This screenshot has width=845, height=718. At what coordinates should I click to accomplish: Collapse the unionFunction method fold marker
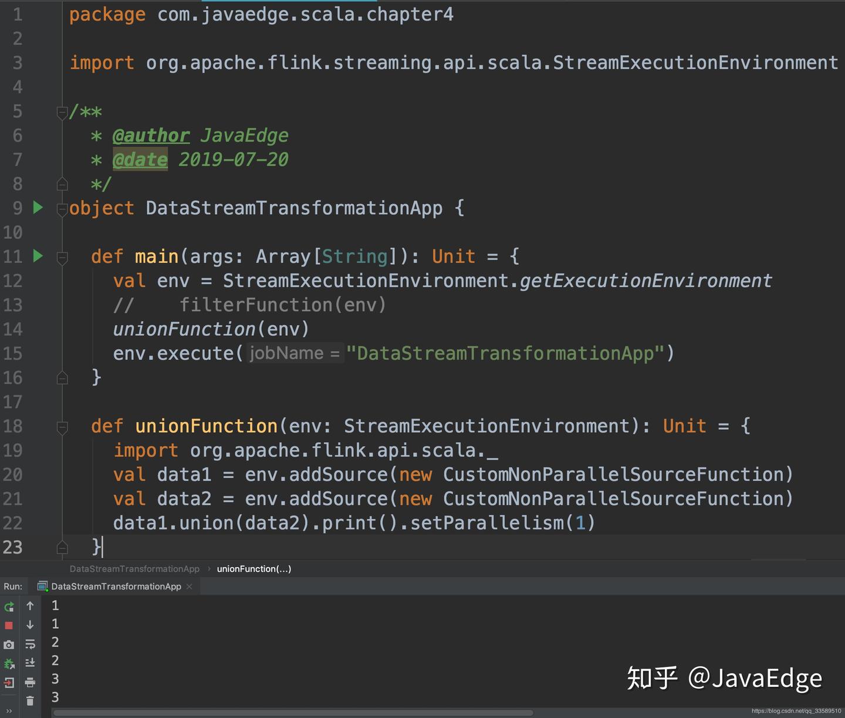[x=62, y=427]
